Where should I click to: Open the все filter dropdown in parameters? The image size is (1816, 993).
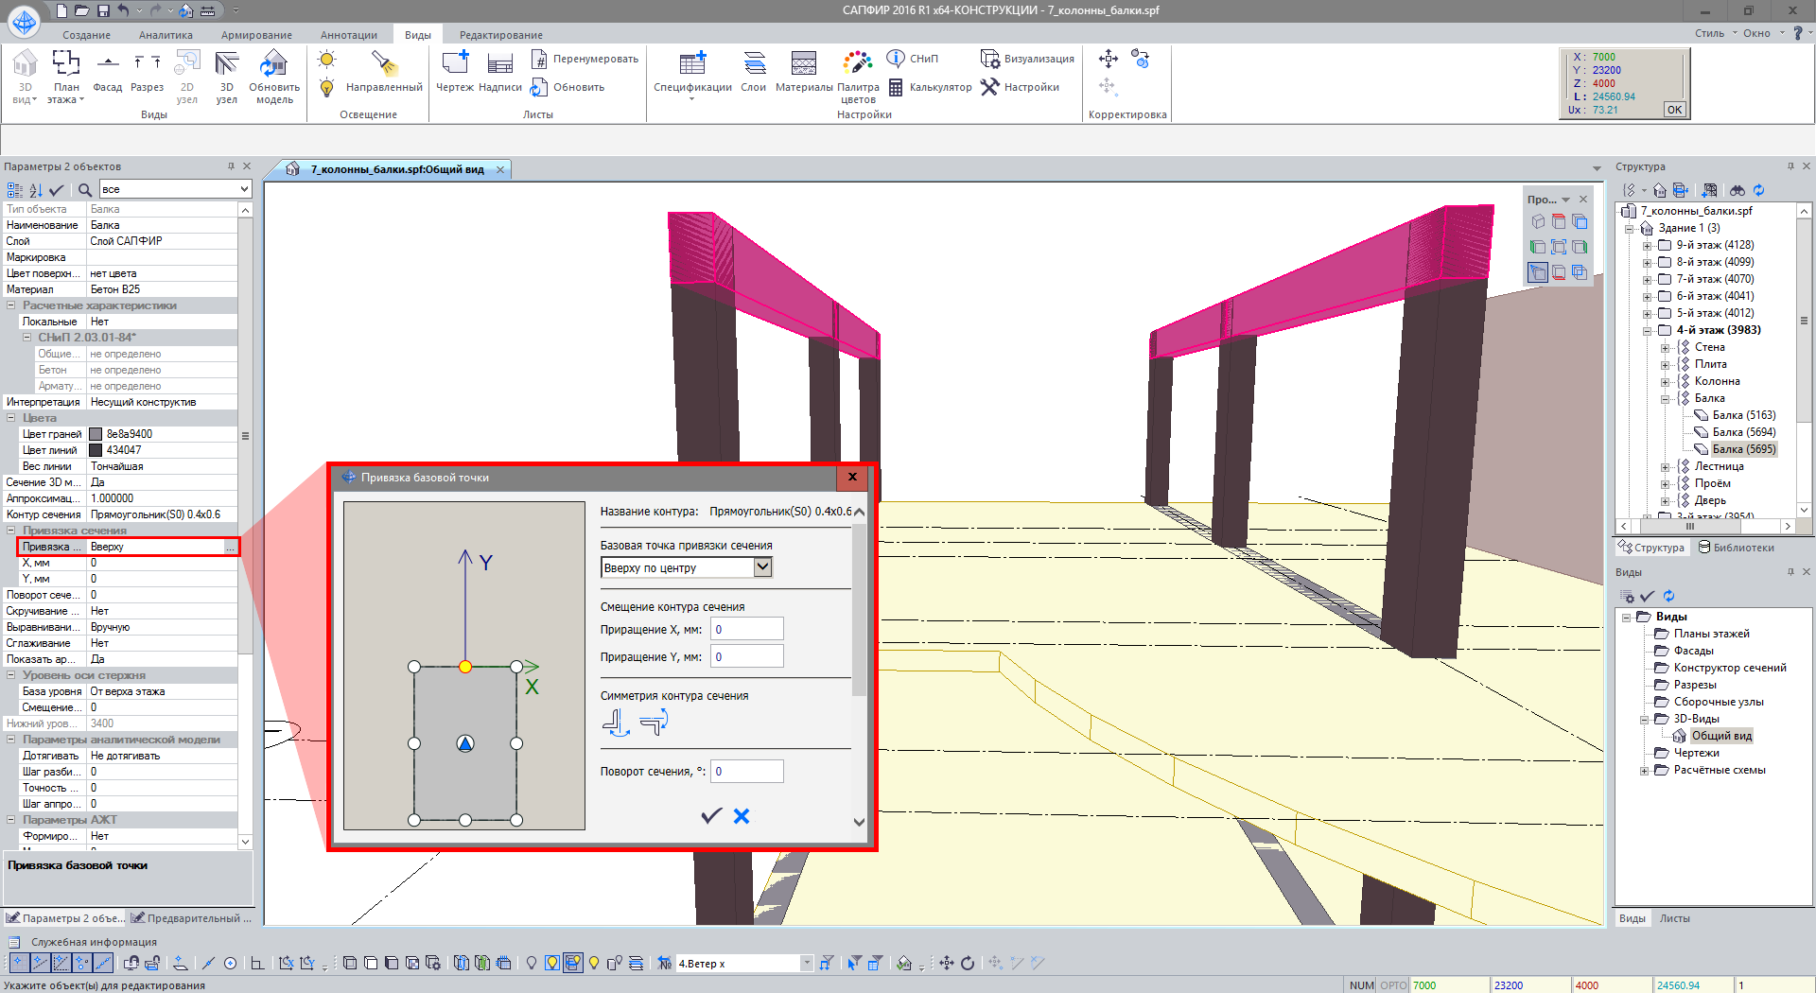[244, 189]
